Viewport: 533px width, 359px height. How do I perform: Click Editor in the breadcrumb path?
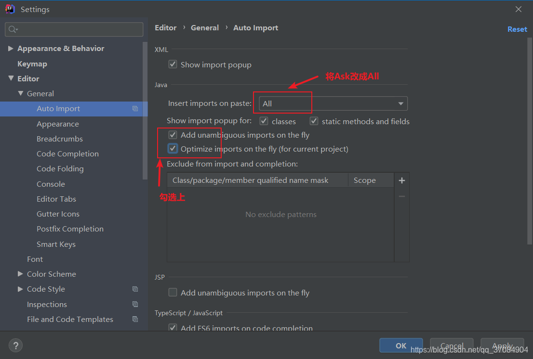pyautogui.click(x=166, y=28)
